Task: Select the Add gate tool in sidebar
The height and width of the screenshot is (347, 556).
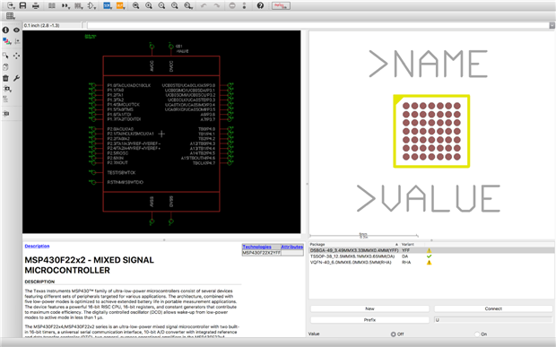Action: [7, 89]
